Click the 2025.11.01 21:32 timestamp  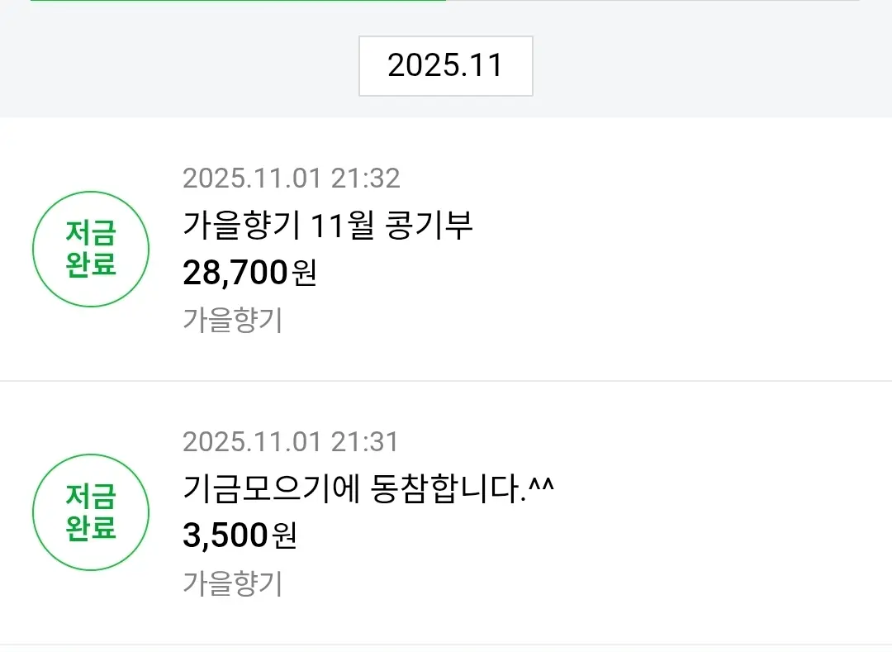click(291, 178)
